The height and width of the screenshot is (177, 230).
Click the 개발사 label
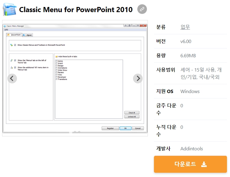click(x=163, y=149)
